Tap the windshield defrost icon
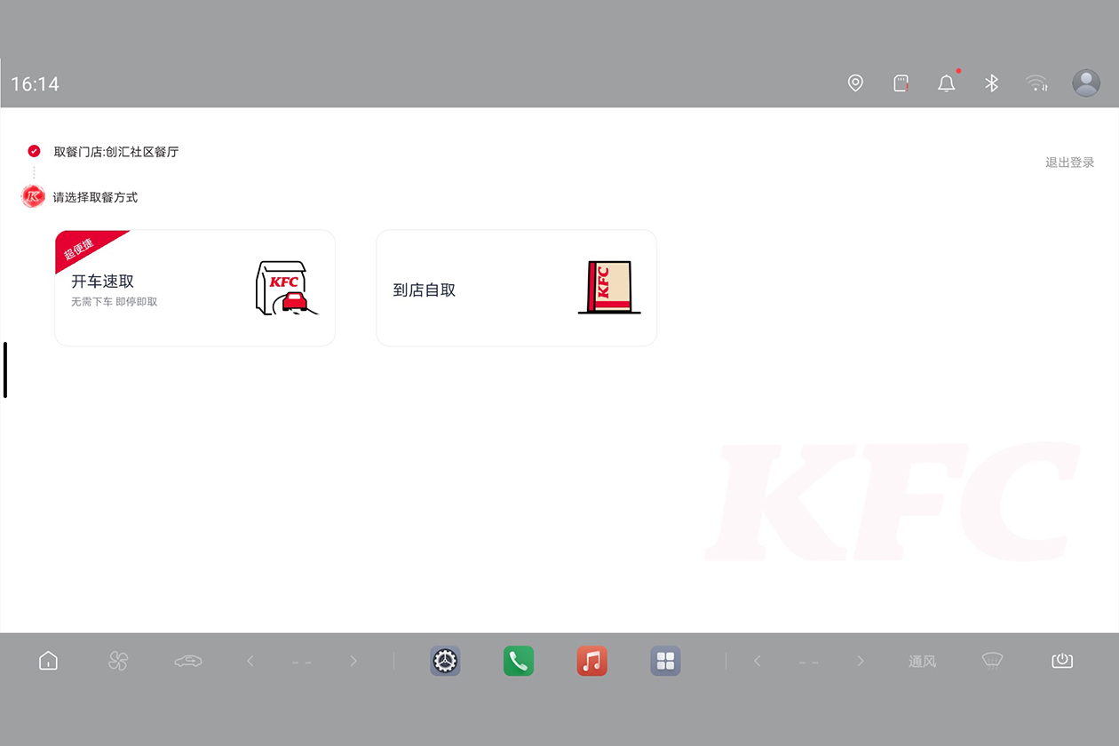The height and width of the screenshot is (746, 1119). (992, 661)
